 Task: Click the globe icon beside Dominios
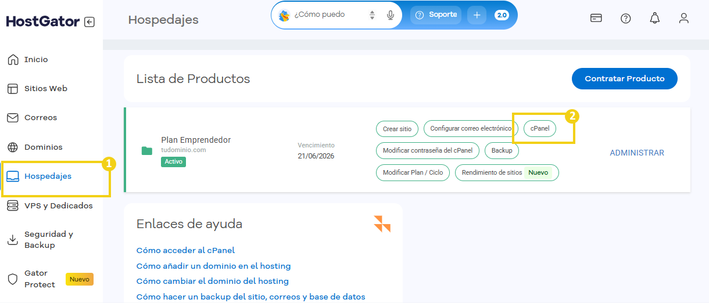13,147
